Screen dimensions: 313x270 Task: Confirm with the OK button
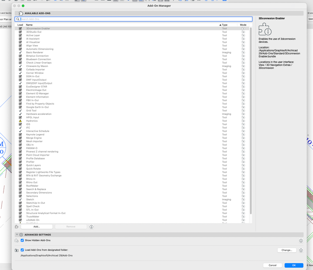[294, 265]
